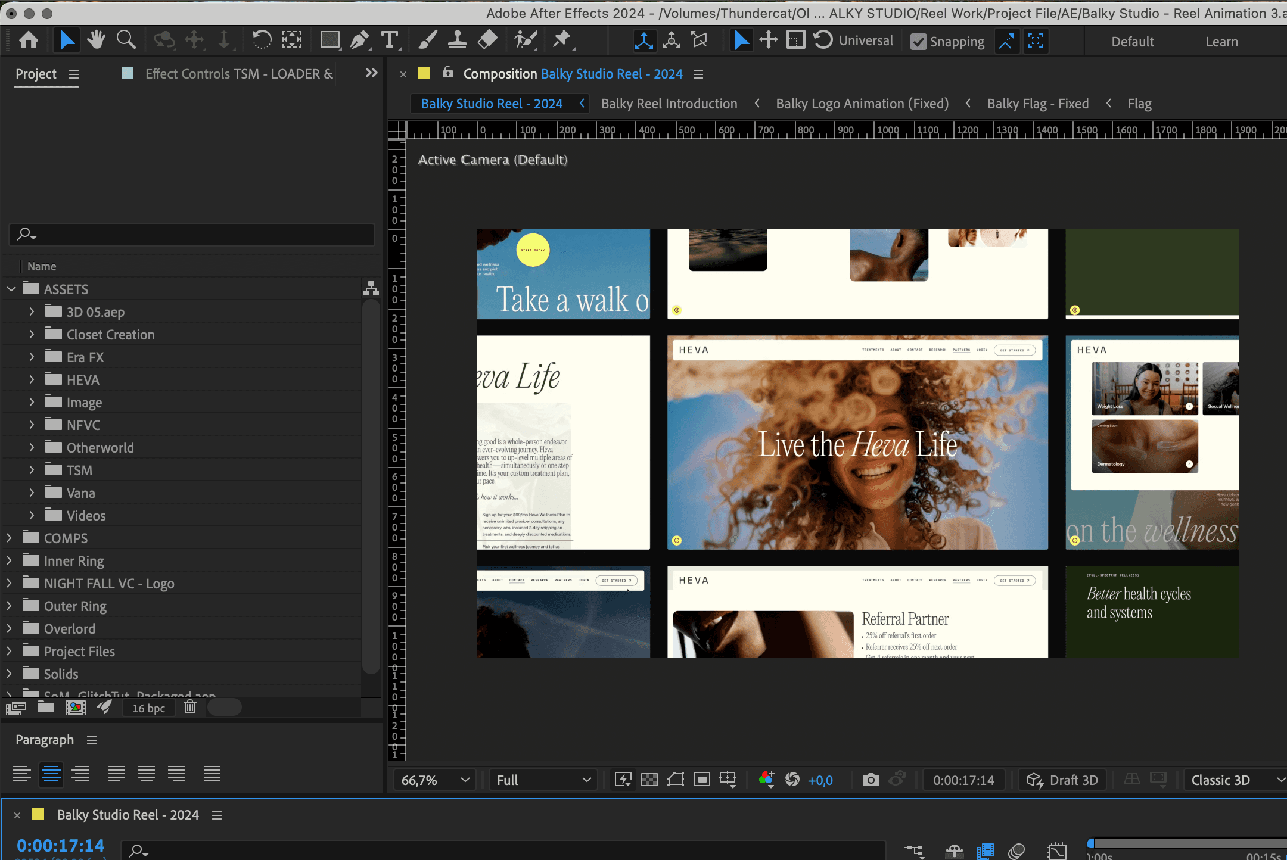Collapse the ASSETS folder
The image size is (1287, 860).
click(11, 289)
